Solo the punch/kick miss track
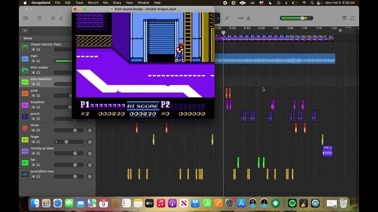This screenshot has height=212, width=378. [38, 176]
